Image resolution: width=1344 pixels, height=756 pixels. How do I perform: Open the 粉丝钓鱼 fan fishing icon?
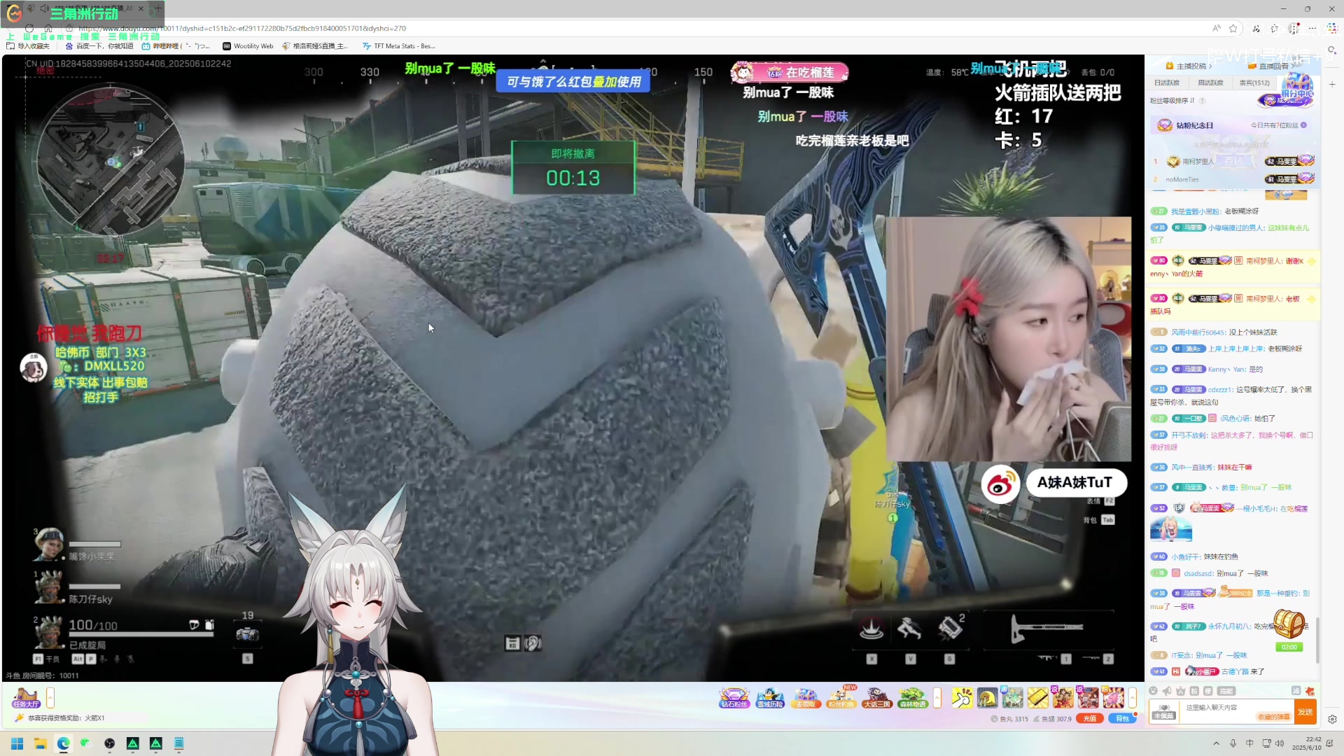coord(841,698)
